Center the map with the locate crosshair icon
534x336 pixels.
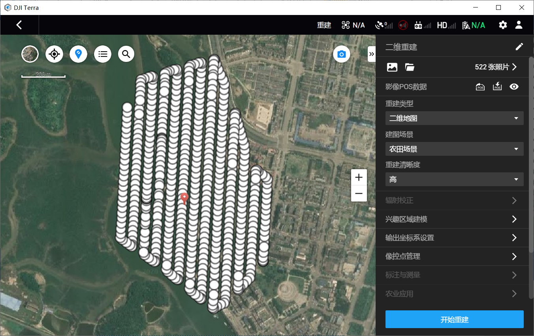[x=54, y=54]
